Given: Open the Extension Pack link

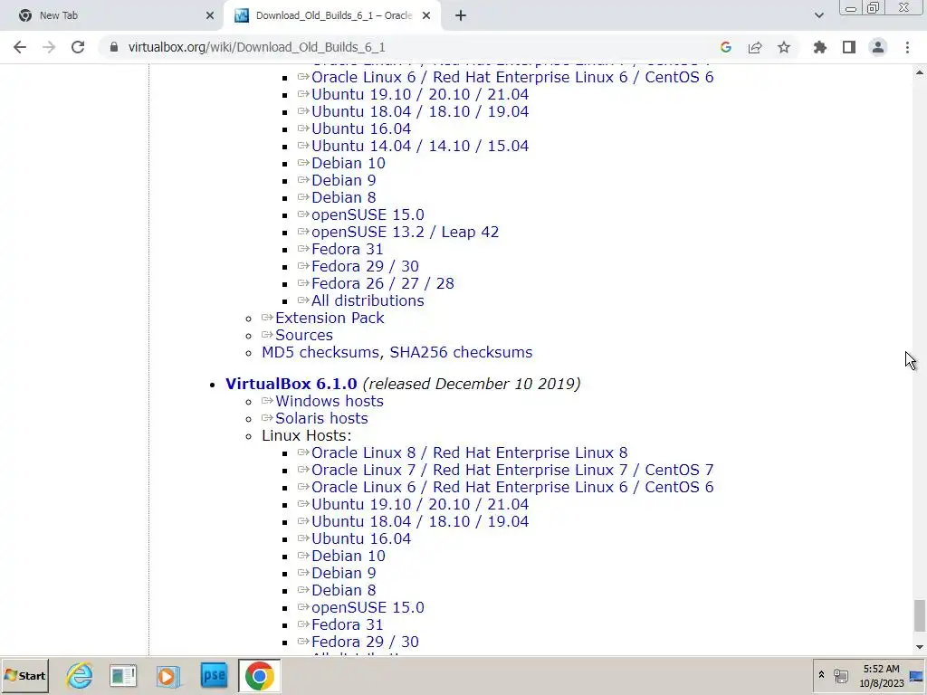Looking at the screenshot, I should coord(330,318).
